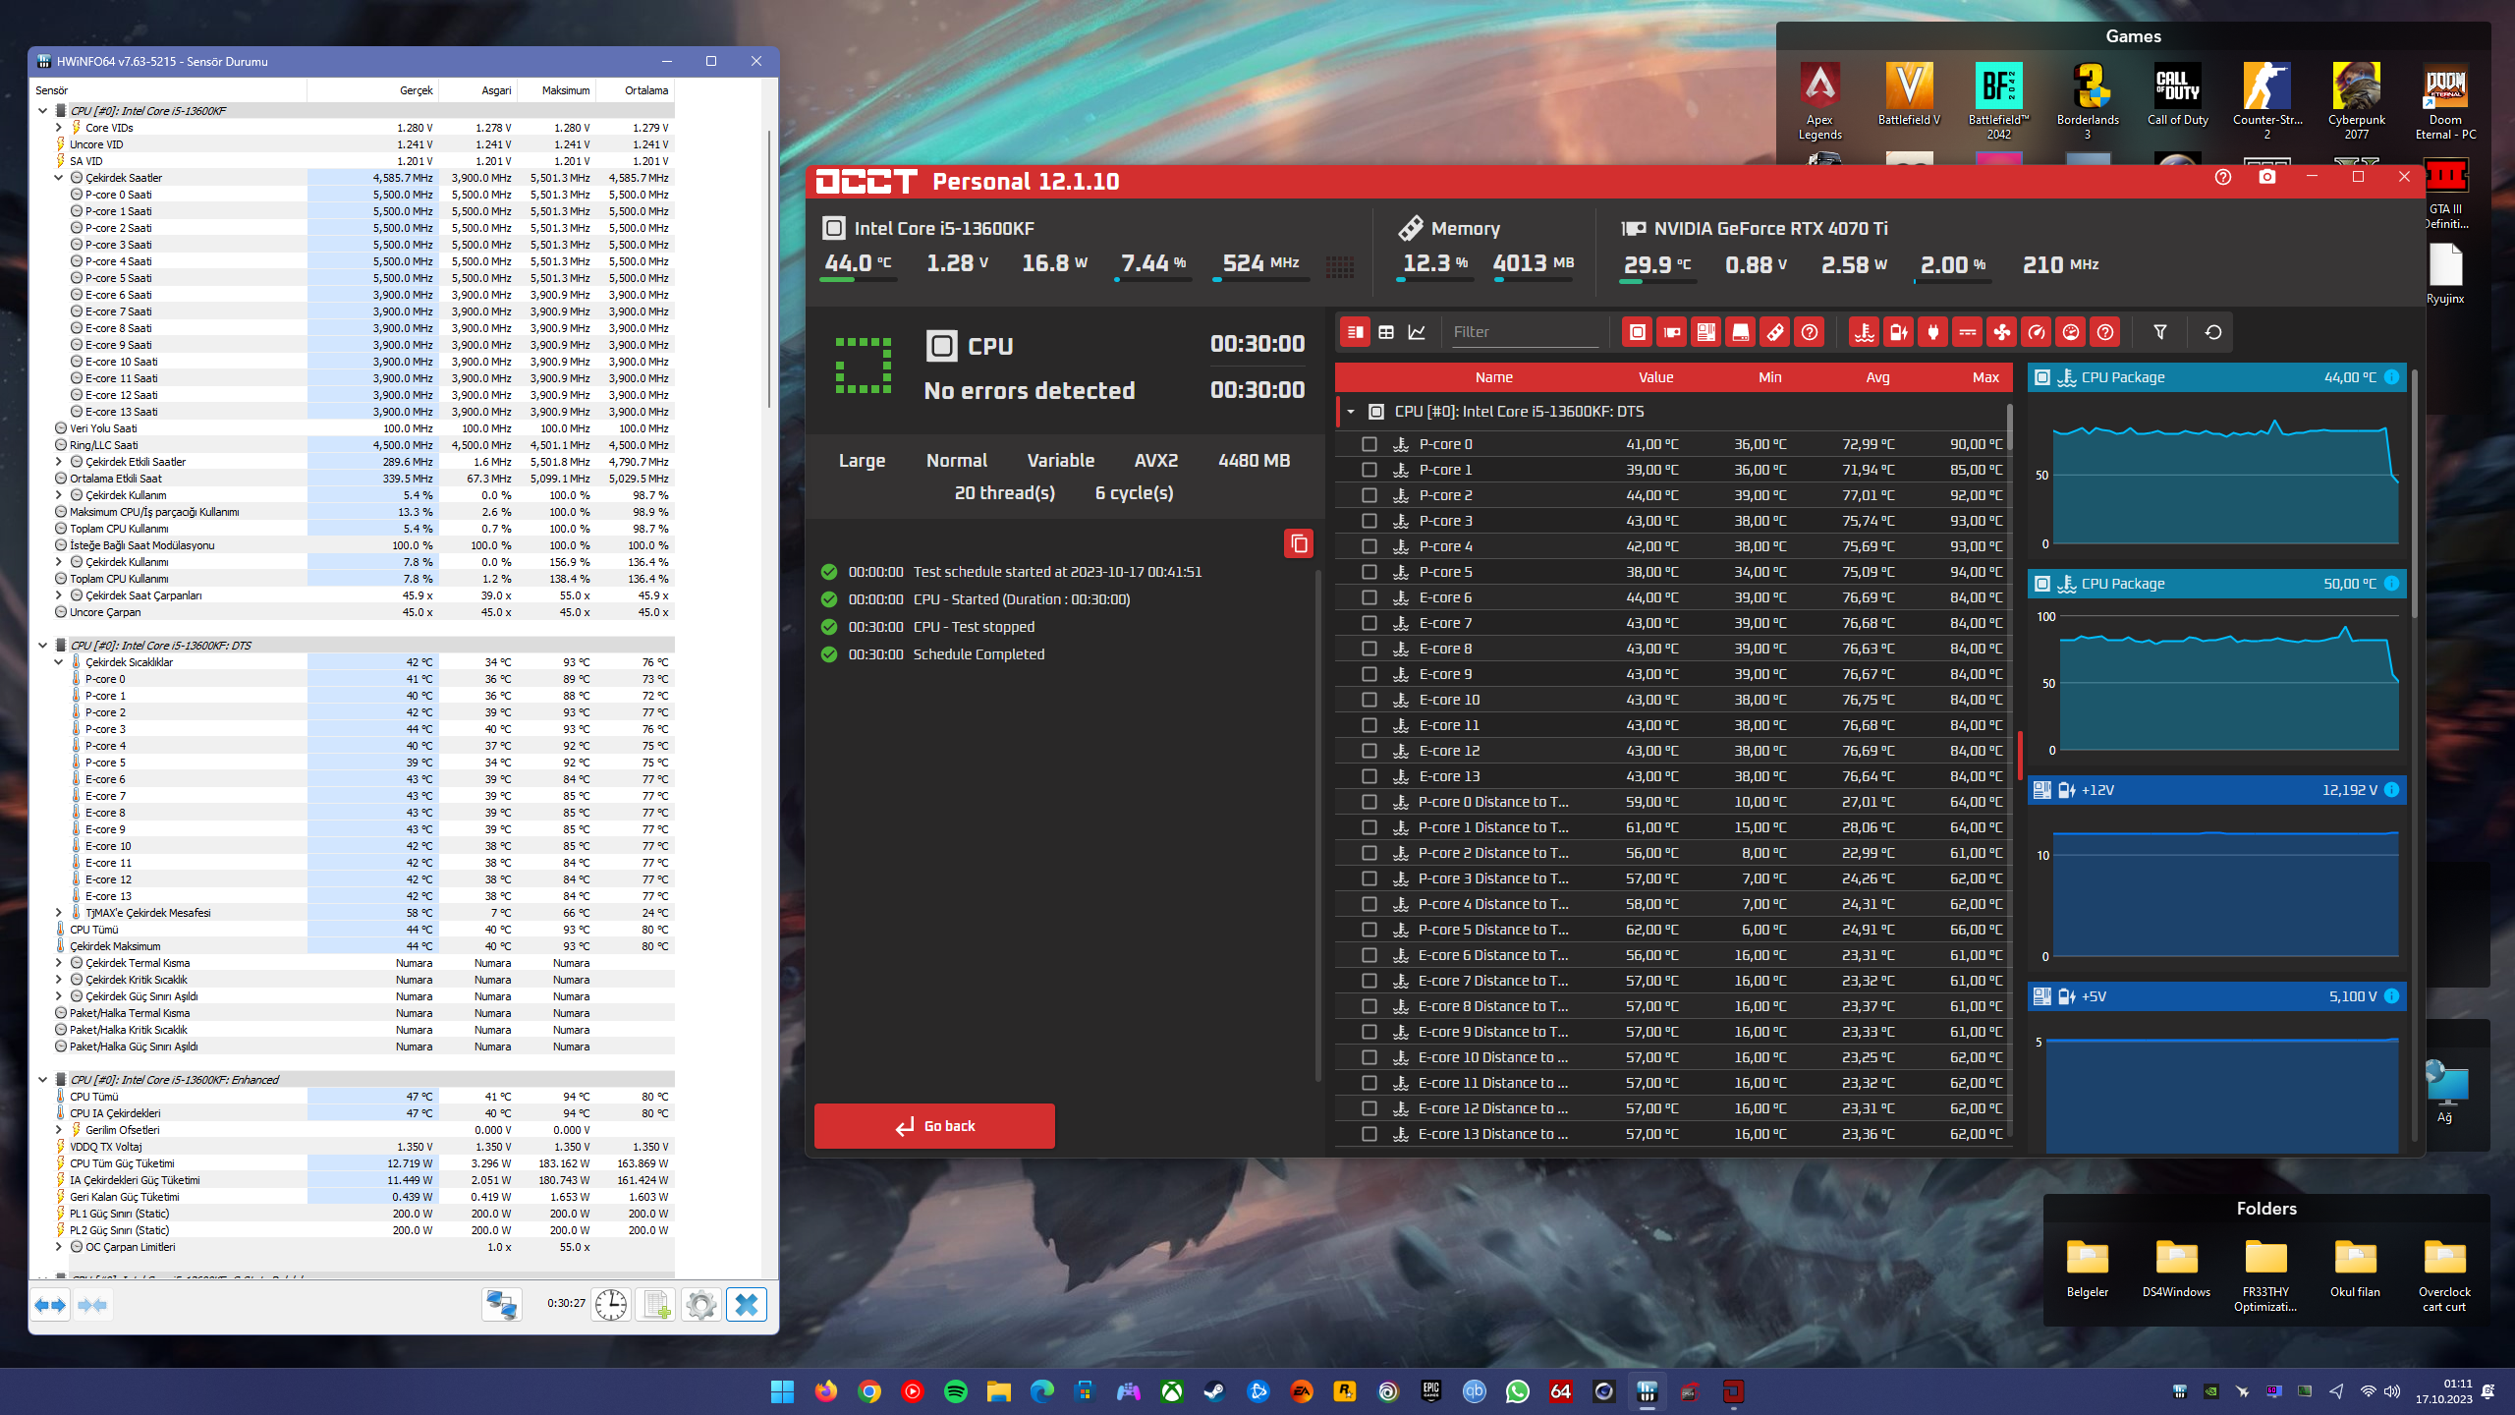
Task: Open Steam from the taskbar
Action: [x=1214, y=1391]
